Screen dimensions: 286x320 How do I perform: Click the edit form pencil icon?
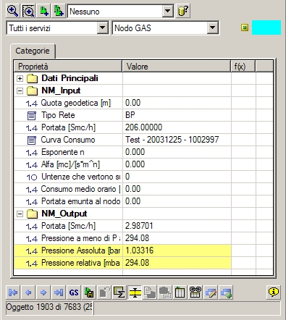tap(211, 292)
